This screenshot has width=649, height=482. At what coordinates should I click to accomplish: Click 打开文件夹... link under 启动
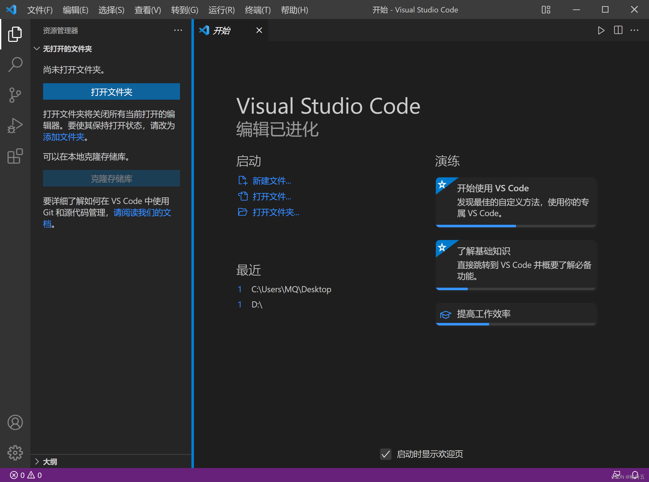click(276, 212)
